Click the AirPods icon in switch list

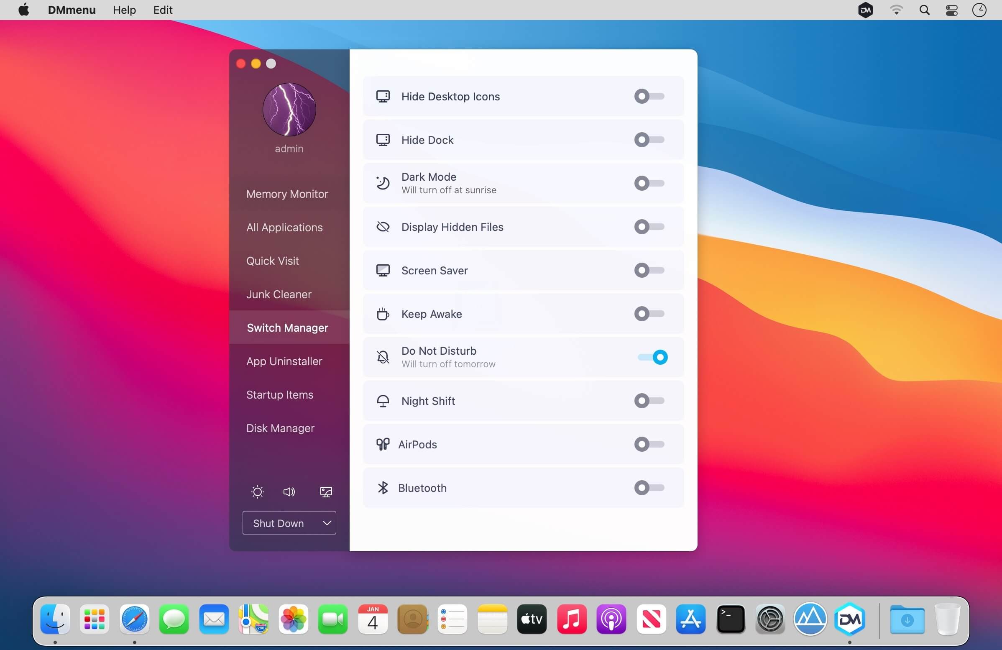point(383,445)
